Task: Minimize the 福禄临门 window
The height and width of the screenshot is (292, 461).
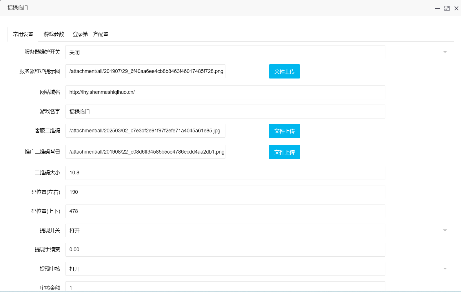Action: (x=437, y=8)
